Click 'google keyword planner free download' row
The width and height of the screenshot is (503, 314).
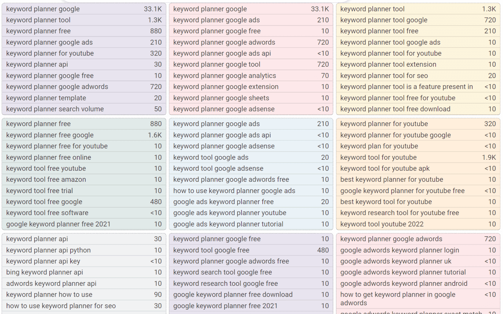pos(251,294)
